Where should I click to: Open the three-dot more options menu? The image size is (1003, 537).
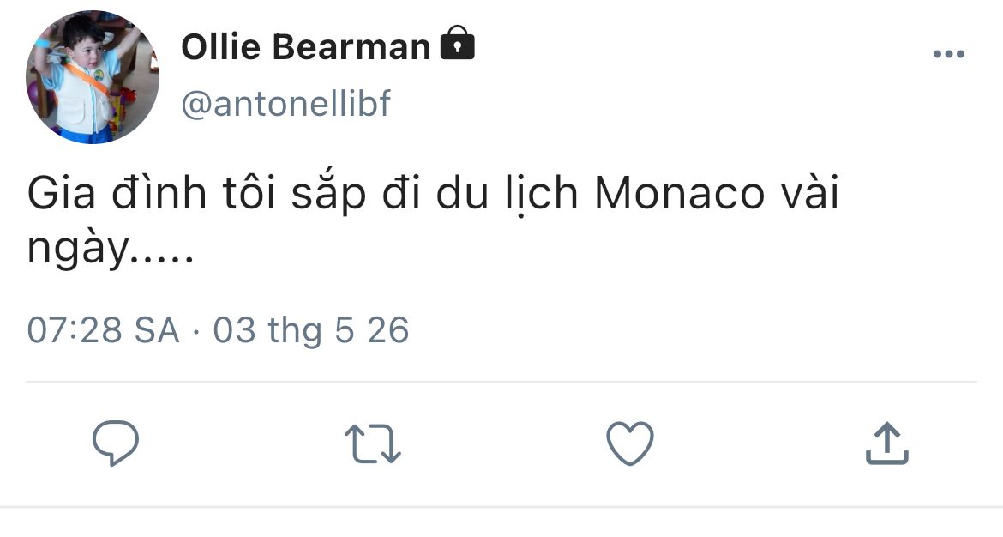(948, 55)
